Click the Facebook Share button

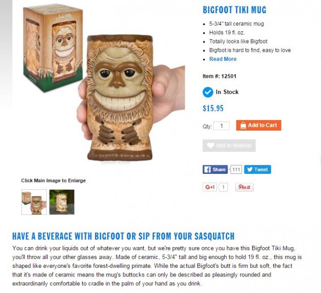pos(215,170)
